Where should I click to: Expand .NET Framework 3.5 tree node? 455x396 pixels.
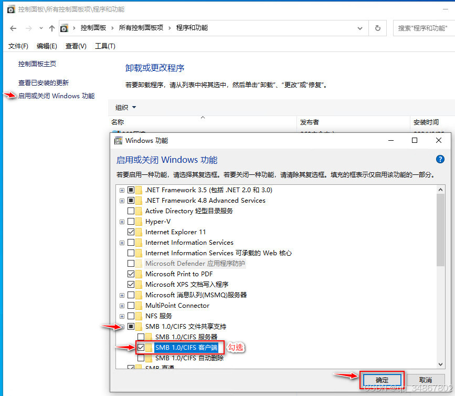tap(122, 190)
